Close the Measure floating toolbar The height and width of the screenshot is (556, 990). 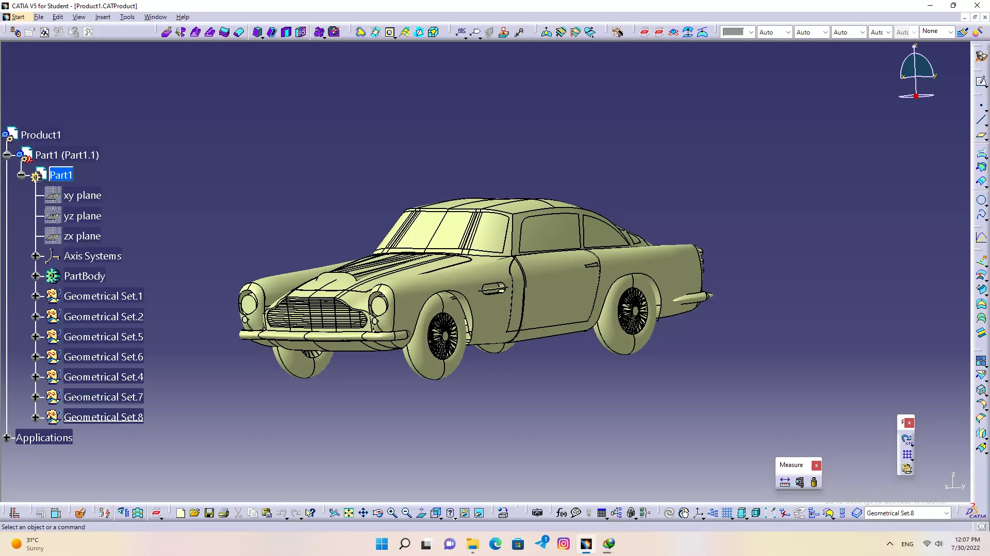[x=816, y=465]
